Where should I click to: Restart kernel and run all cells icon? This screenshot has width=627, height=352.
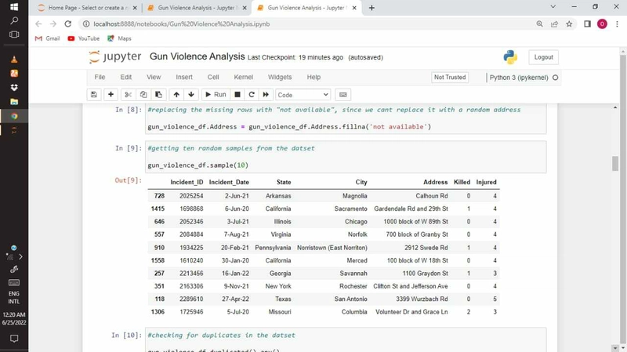pos(266,95)
